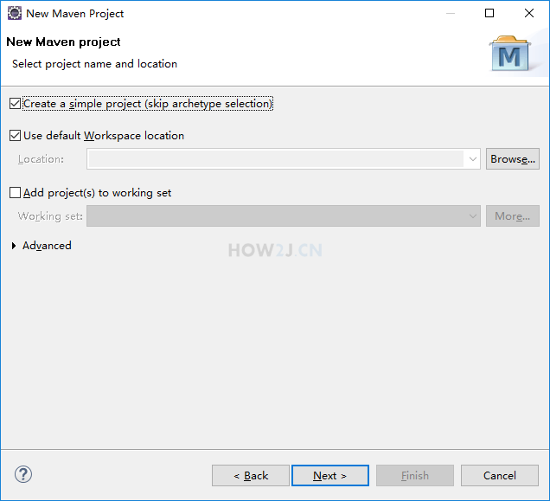Go to the Next wizard page
The image size is (550, 501).
[330, 476]
